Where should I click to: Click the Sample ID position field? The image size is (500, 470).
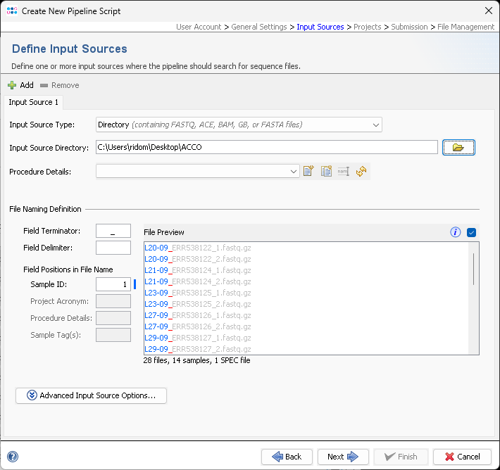click(113, 284)
